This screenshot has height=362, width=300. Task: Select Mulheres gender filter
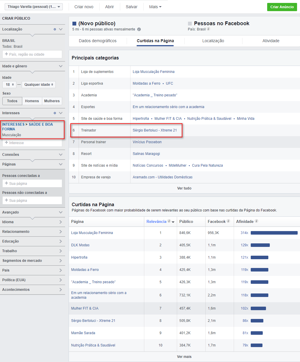tap(52, 101)
